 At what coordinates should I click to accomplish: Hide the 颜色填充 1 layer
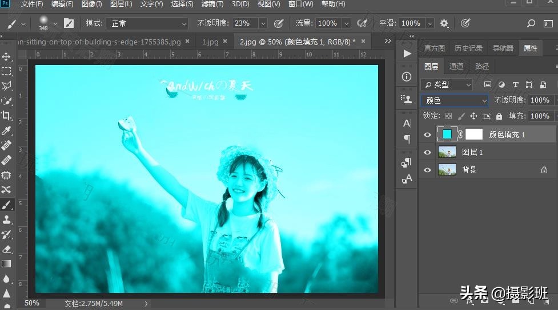tap(428, 134)
